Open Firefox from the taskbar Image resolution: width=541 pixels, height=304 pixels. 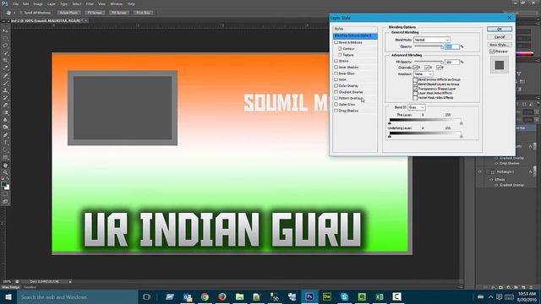pos(222,296)
